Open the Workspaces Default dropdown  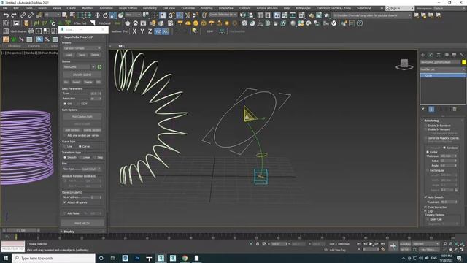point(450,8)
